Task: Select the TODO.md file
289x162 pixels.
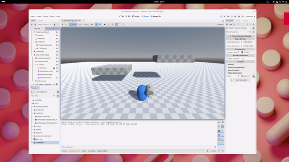Action: tap(40, 143)
